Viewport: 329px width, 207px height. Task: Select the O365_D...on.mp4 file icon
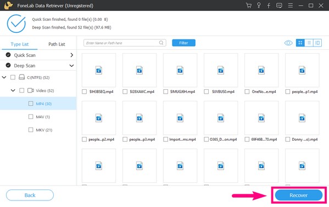click(221, 118)
